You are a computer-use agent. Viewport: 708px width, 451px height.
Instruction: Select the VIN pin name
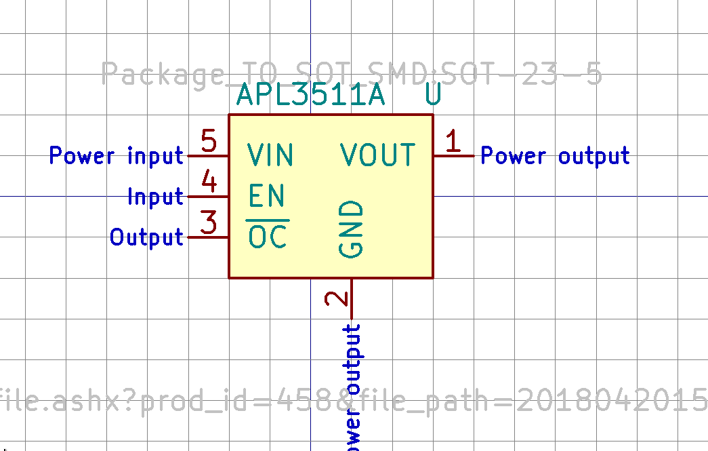[x=270, y=155]
